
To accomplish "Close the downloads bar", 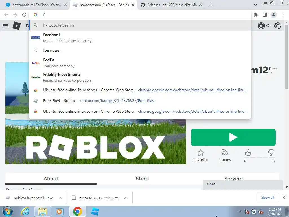I will pos(284,198).
